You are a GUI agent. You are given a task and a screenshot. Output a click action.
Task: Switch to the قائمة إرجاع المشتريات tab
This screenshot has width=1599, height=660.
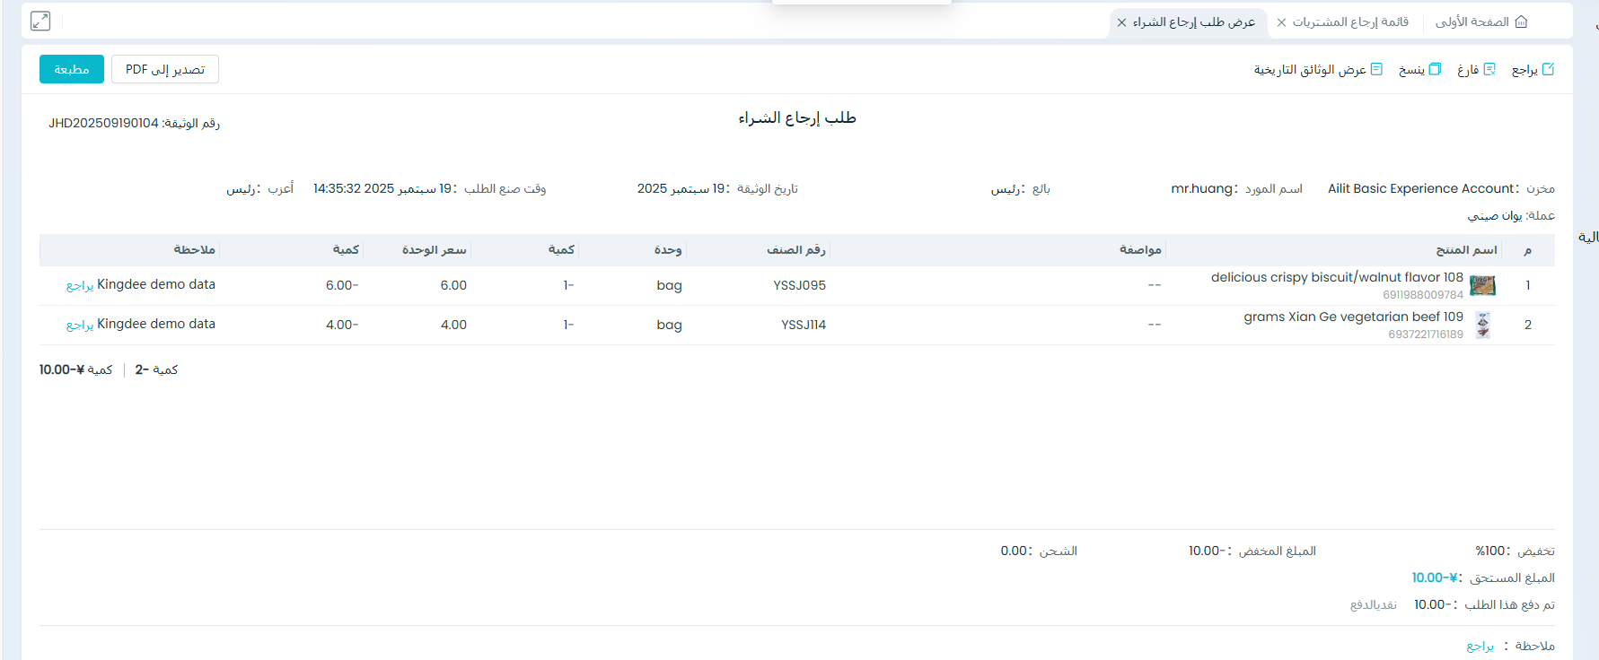pos(1350,22)
